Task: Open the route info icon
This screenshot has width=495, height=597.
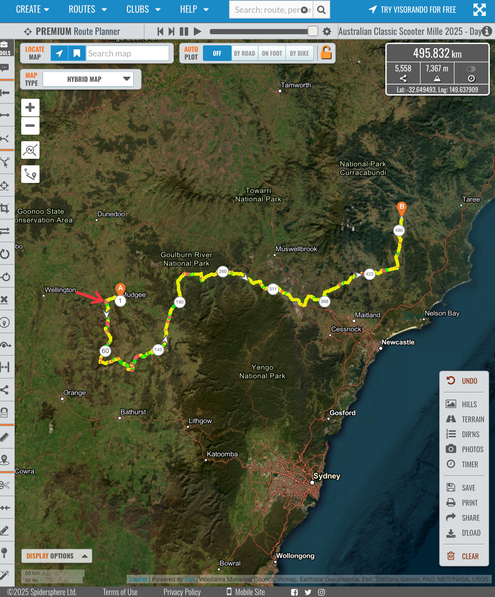Action: pyautogui.click(x=487, y=31)
